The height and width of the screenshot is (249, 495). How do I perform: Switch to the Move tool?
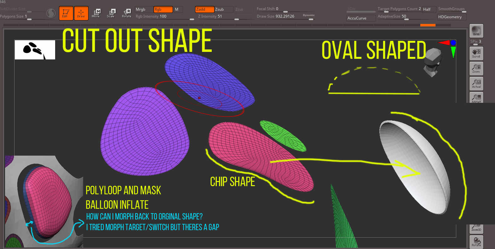pos(96,13)
